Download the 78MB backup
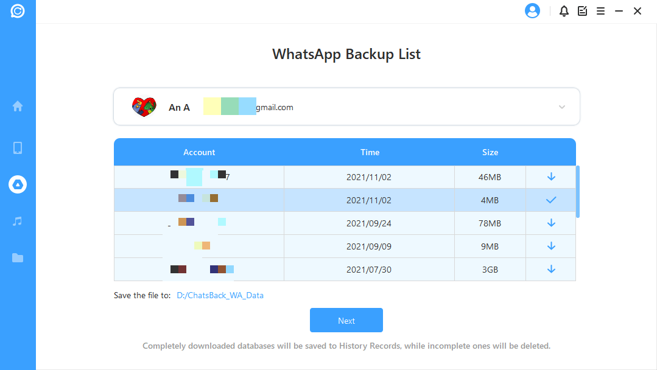Image resolution: width=657 pixels, height=370 pixels. (x=552, y=223)
